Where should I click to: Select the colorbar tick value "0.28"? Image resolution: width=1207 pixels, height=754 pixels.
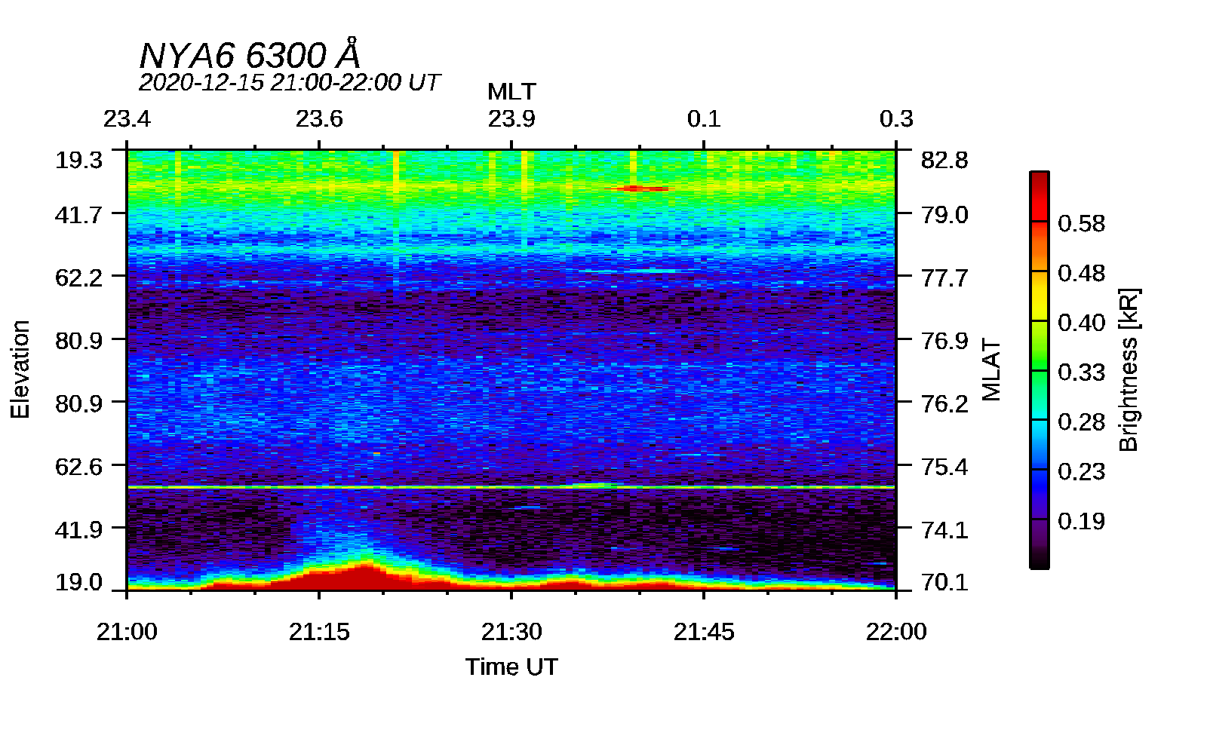click(1081, 422)
